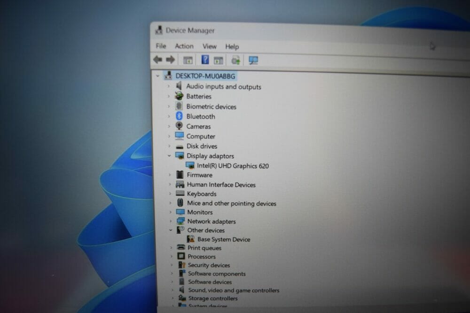Click the Back arrow in the toolbar
470x313 pixels.
pos(157,60)
